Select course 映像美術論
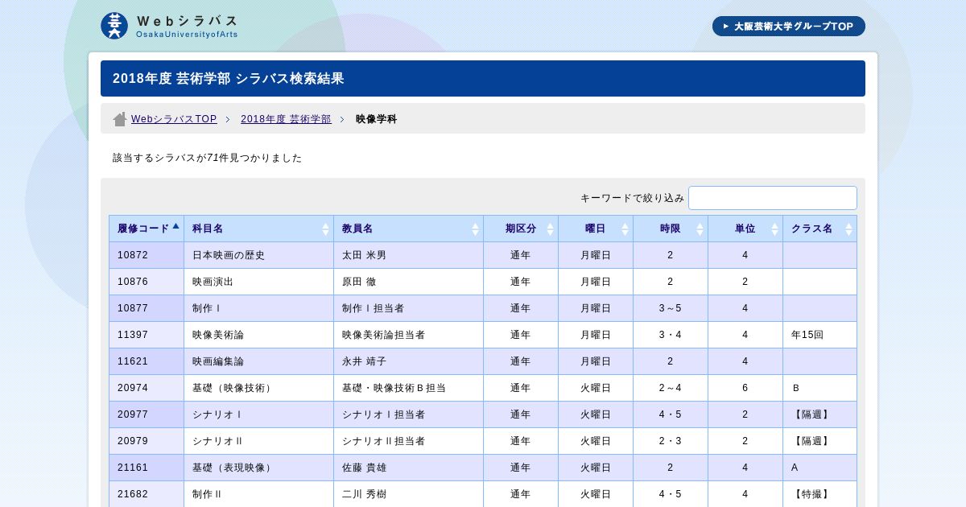 pos(218,335)
